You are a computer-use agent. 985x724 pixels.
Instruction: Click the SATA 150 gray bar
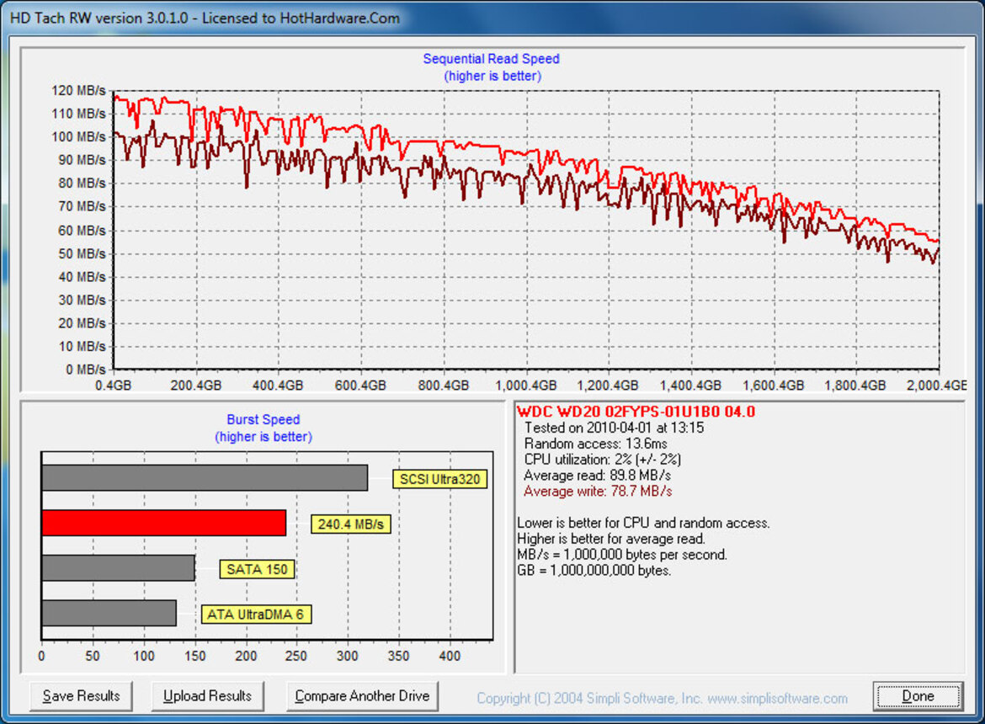tap(118, 567)
